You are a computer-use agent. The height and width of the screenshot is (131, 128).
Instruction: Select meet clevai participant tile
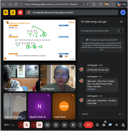click(64, 106)
